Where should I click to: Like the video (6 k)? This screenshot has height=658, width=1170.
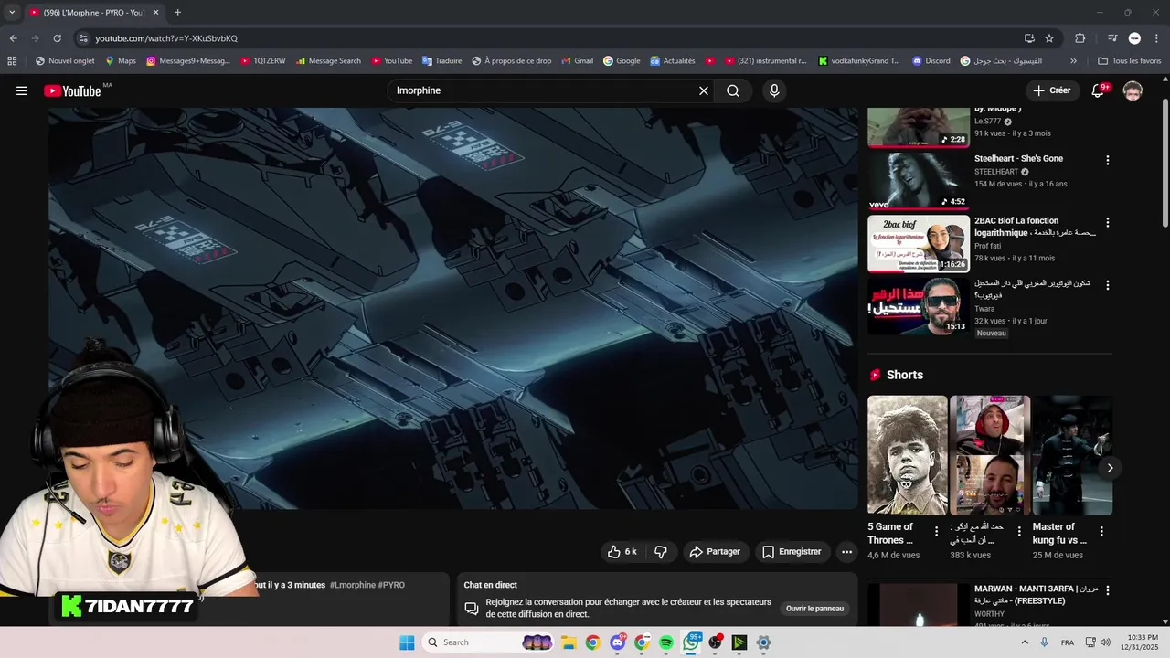click(x=622, y=552)
